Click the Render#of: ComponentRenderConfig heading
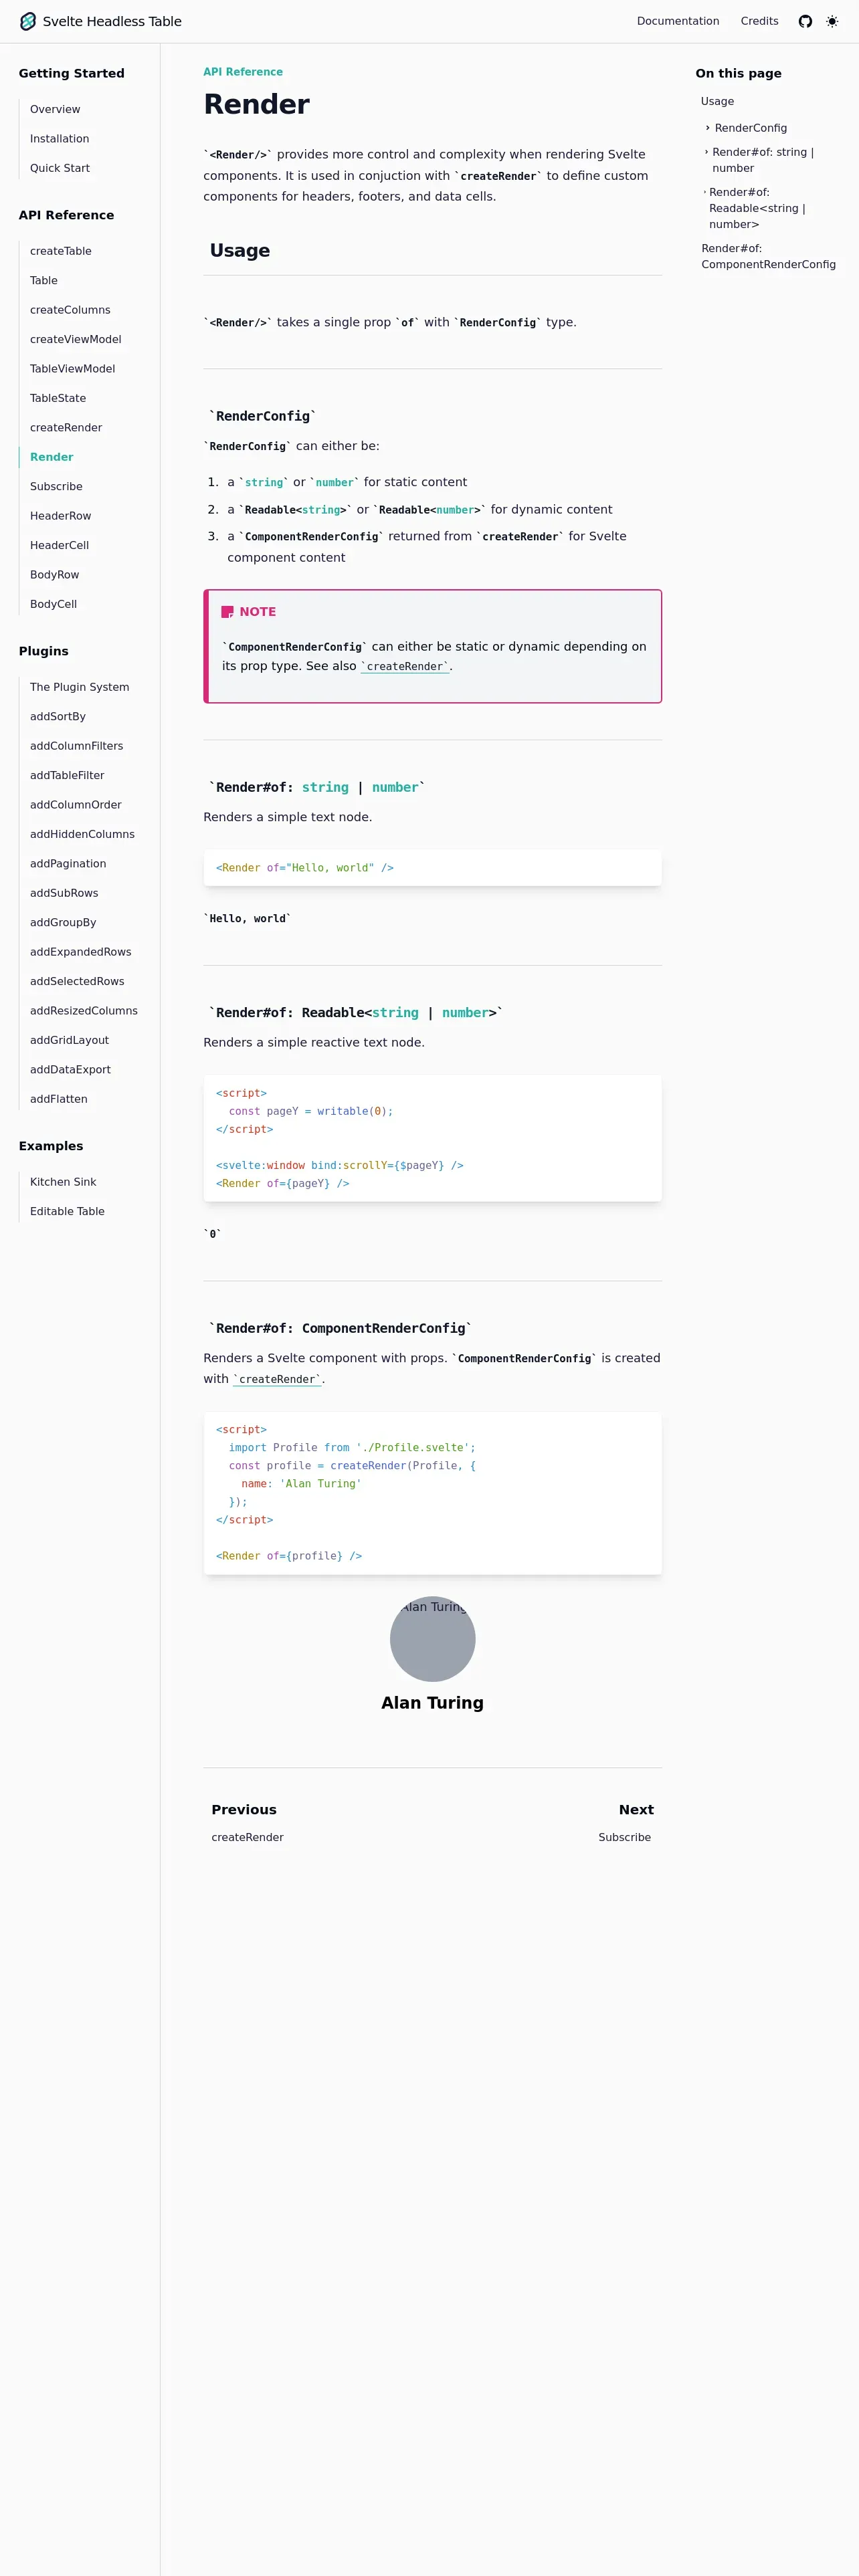The height and width of the screenshot is (2576, 859). point(340,1328)
